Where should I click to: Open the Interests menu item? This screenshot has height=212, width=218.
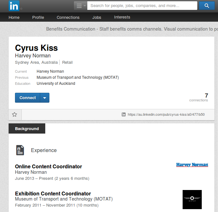coord(122,17)
